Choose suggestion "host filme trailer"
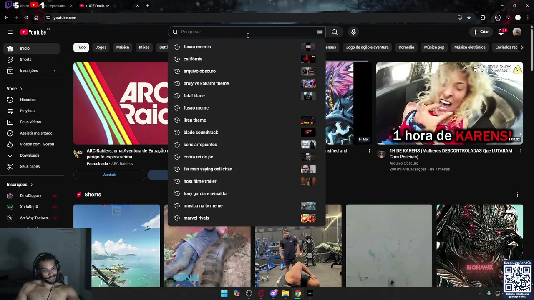Image resolution: width=534 pixels, height=300 pixels. 247,181
